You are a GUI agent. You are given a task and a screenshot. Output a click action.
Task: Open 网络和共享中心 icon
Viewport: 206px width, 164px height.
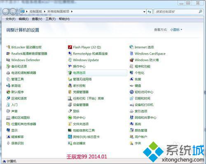pyautogui.click(x=131, y=117)
